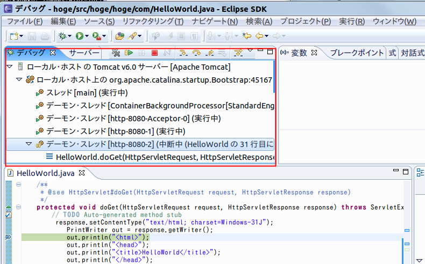Image resolution: width=425 pixels, height=264 pixels.
Task: Open the ソース(S) menu
Action: tap(99, 21)
